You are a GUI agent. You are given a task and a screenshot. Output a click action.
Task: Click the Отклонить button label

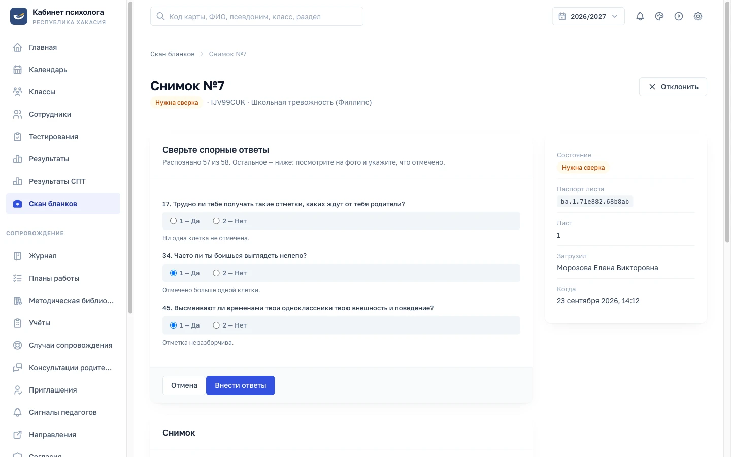tap(680, 87)
